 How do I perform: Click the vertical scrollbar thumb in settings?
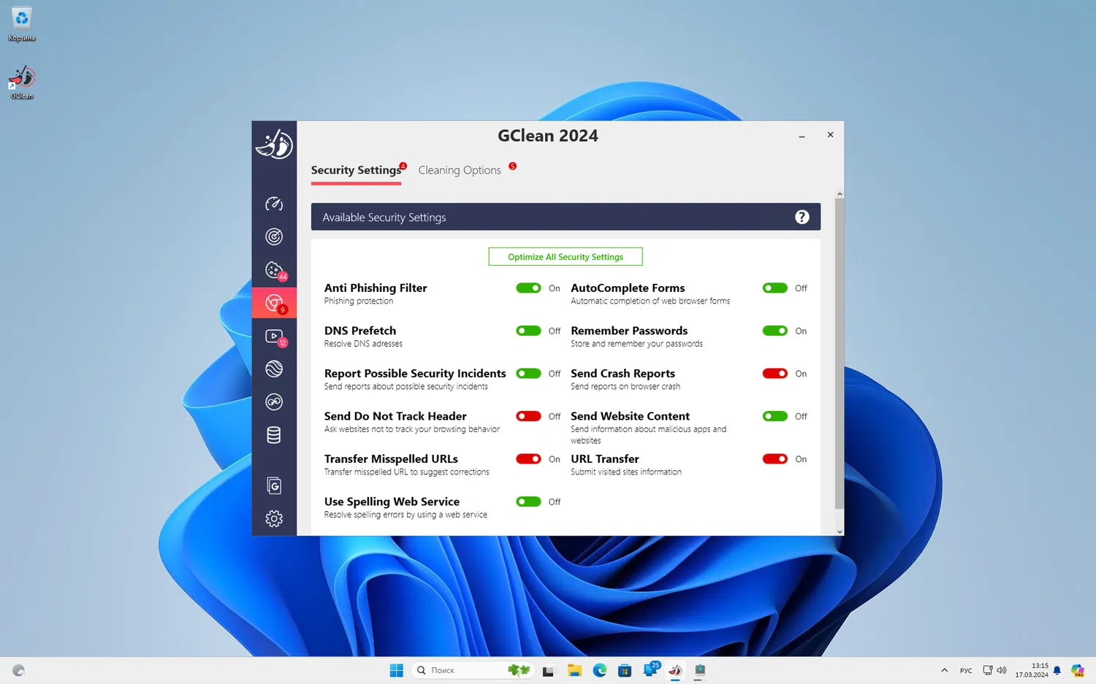(840, 354)
